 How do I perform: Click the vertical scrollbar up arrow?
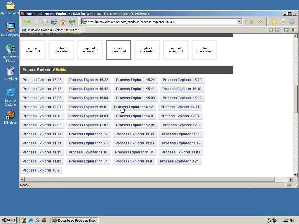point(295,36)
